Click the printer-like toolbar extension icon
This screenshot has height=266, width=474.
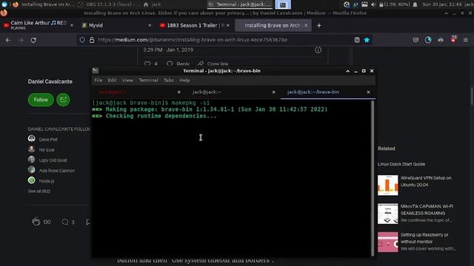441,40
